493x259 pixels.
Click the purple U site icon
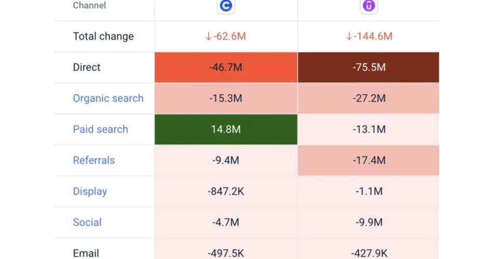(x=369, y=6)
